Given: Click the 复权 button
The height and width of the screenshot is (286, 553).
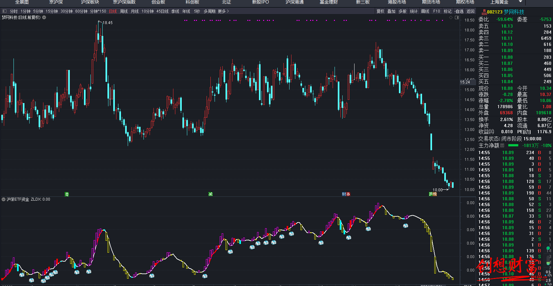Looking at the screenshot, I should [381, 11].
